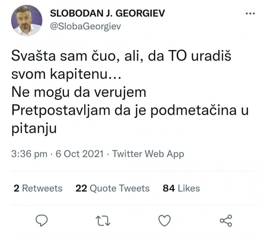Screen dimensions: 267x236
Task: View the 2 Retweets list
Action: tap(38, 188)
